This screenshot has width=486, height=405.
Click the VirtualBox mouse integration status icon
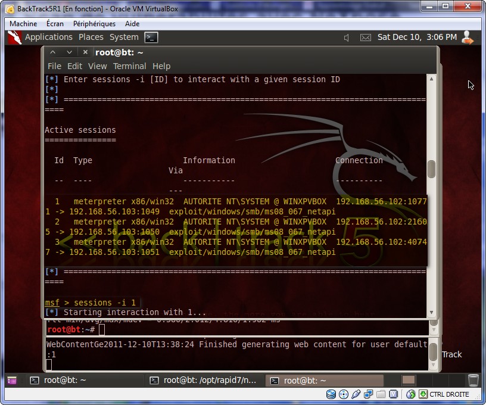pos(411,394)
